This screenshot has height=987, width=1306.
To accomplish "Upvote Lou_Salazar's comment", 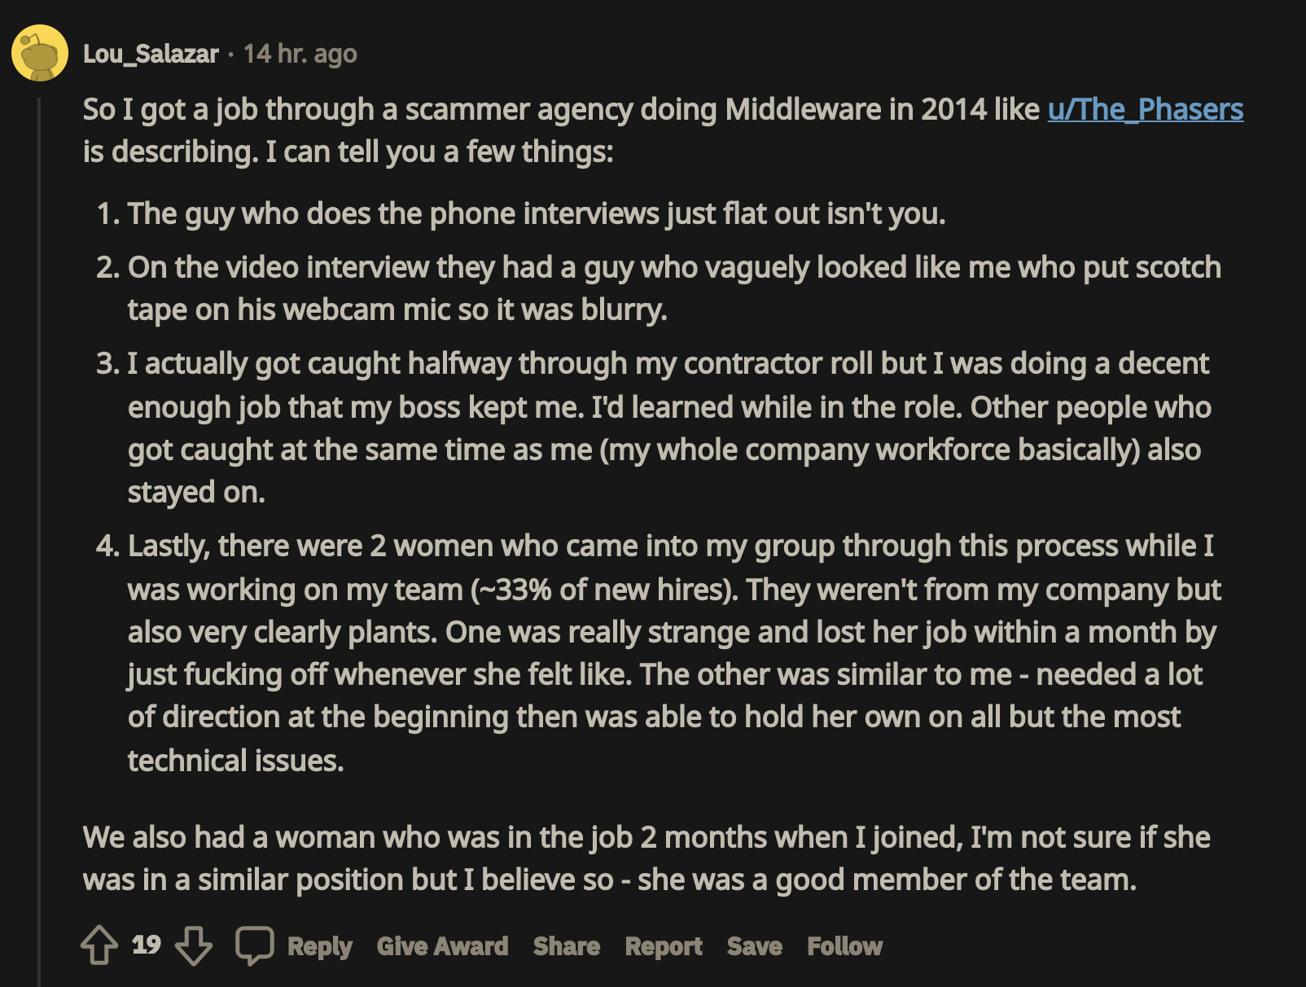I will (x=99, y=945).
